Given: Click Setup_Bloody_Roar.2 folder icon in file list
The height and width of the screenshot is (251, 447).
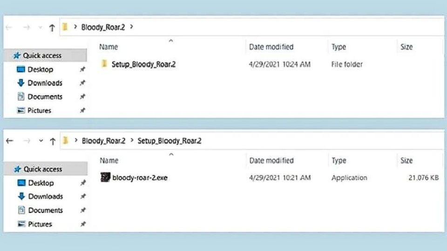Looking at the screenshot, I should pos(104,64).
